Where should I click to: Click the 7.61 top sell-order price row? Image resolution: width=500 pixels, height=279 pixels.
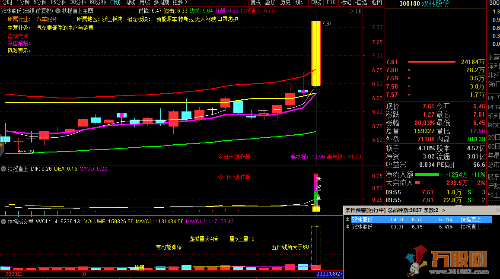pyautogui.click(x=435, y=62)
